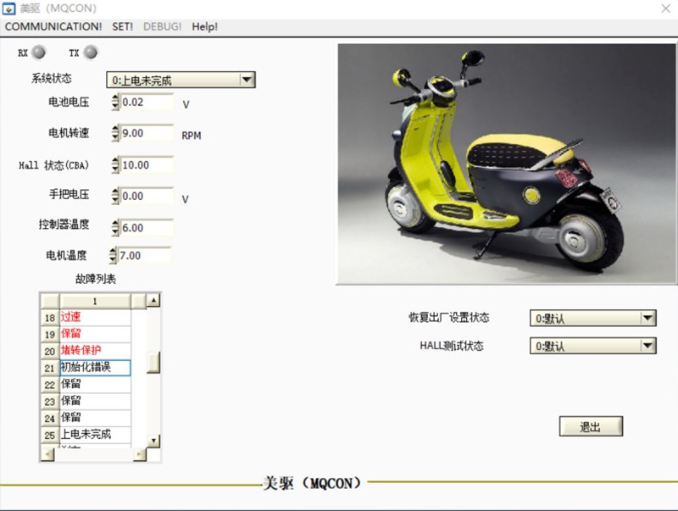Click the fault list vertical scroll thumb

click(153, 363)
